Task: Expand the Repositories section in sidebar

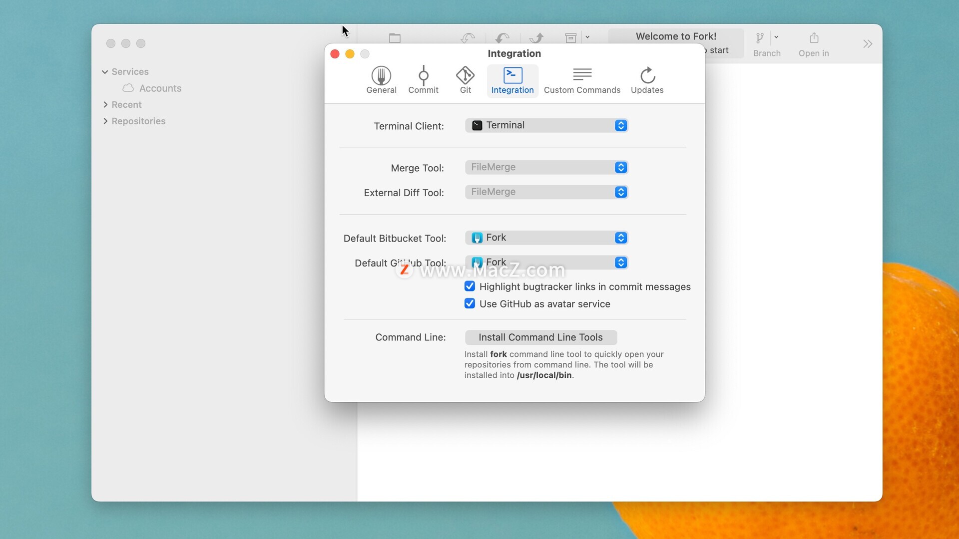Action: (x=105, y=121)
